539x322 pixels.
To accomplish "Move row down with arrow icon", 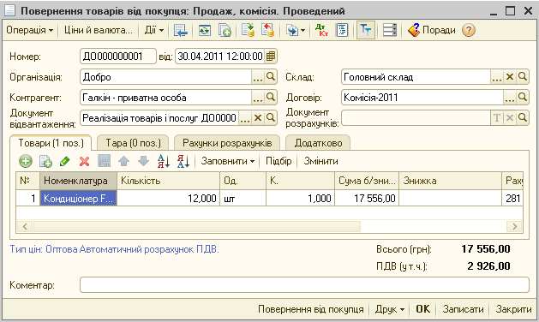I will [x=143, y=161].
